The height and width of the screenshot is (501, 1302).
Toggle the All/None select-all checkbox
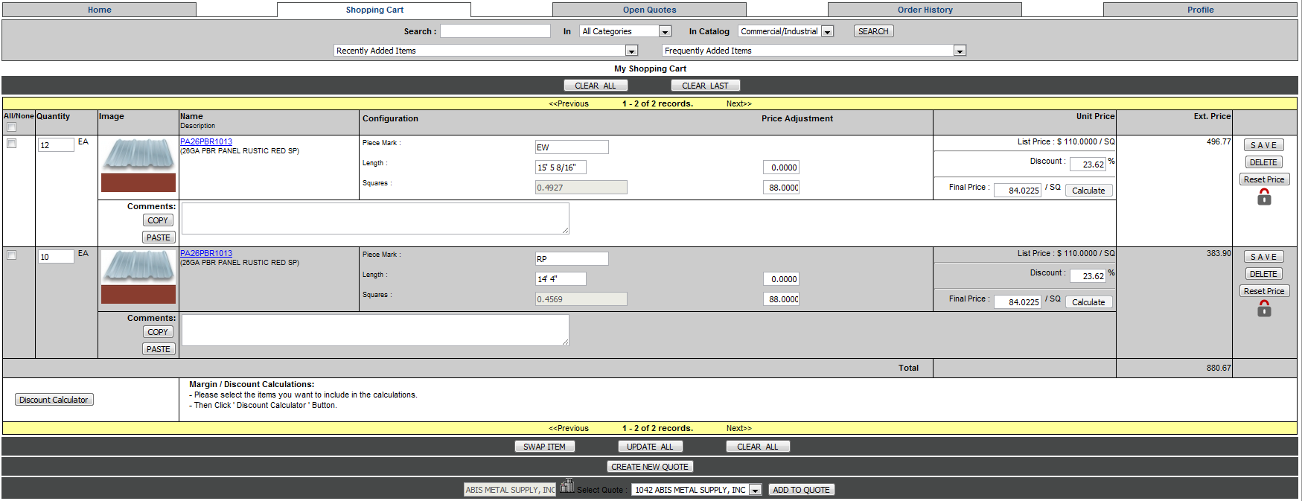[12, 127]
